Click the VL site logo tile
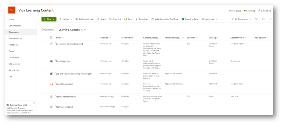 [12, 10]
